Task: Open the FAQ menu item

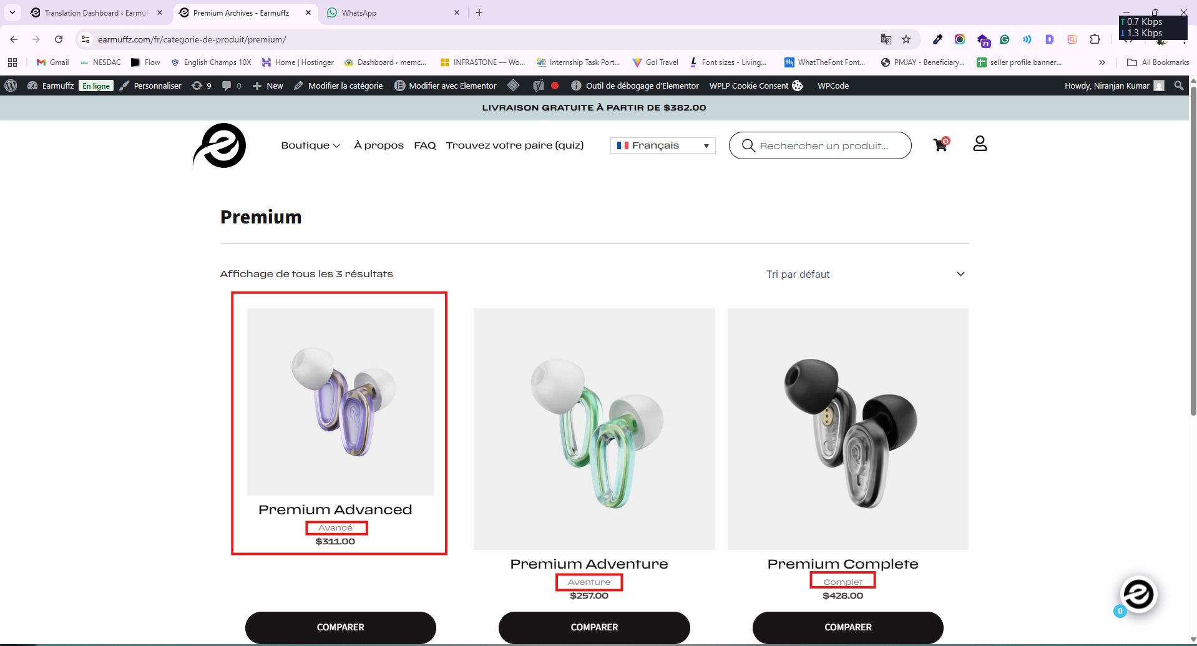Action: coord(424,145)
